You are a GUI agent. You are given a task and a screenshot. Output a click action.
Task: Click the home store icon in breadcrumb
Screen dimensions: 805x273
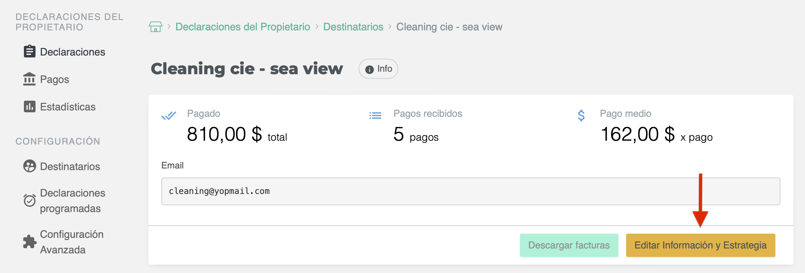pos(155,27)
